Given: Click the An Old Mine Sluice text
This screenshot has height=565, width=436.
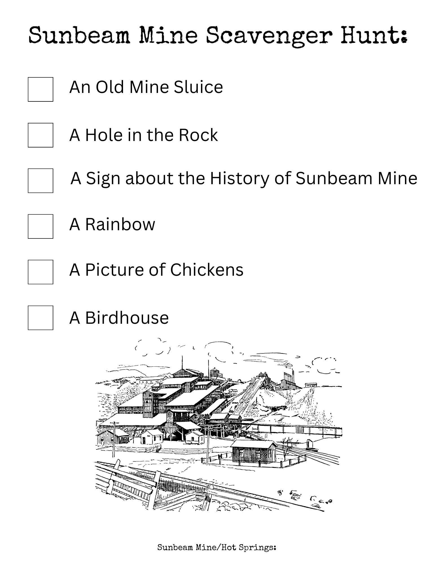Looking at the screenshot, I should (146, 87).
